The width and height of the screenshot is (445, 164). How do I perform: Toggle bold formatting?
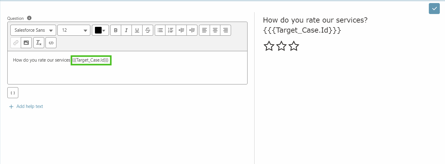tap(116, 30)
